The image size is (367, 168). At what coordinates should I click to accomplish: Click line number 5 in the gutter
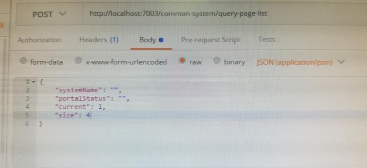coord(27,115)
